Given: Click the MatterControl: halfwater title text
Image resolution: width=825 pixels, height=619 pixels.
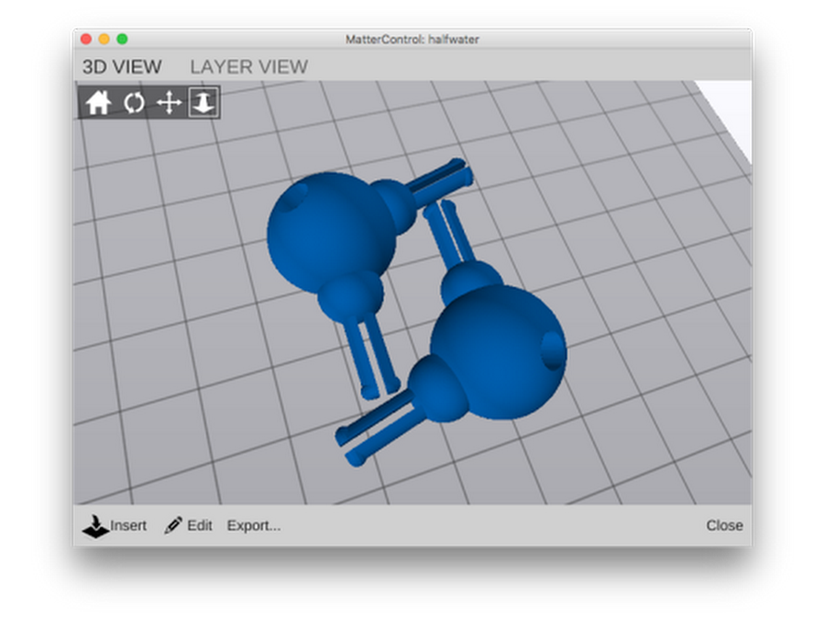Looking at the screenshot, I should pos(412,39).
